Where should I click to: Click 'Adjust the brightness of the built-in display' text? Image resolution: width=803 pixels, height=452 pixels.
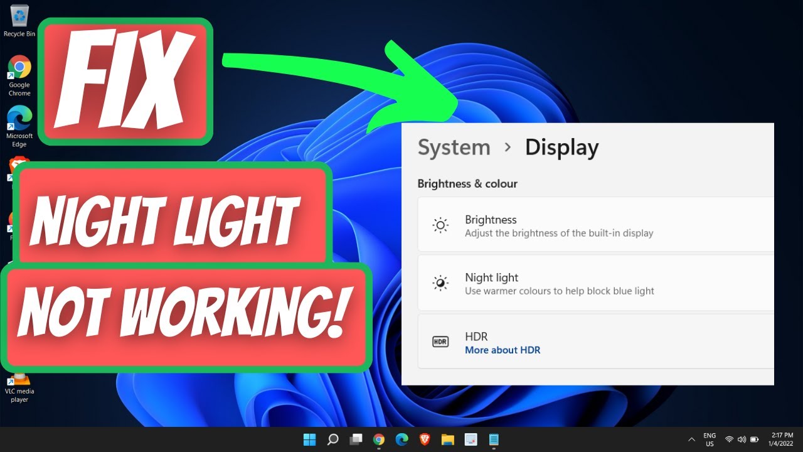tap(559, 234)
